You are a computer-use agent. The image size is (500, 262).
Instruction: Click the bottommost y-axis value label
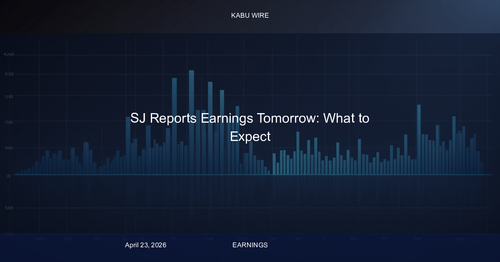(x=9, y=234)
